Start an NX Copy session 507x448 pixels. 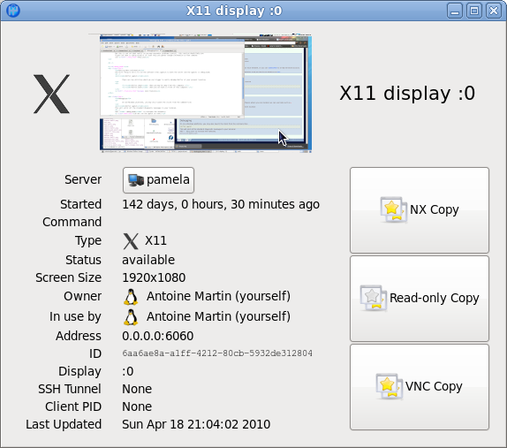pyautogui.click(x=420, y=210)
